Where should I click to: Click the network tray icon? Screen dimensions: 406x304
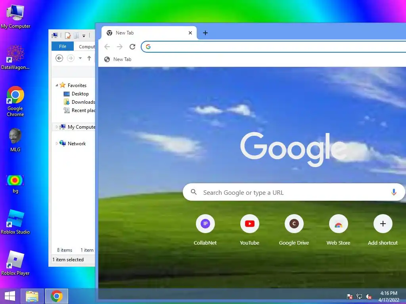coord(359,296)
